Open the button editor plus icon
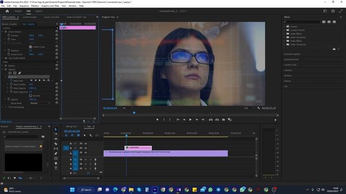 click(275, 120)
